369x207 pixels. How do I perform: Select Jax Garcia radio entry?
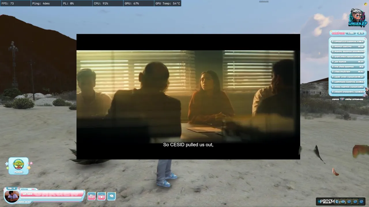click(x=348, y=62)
